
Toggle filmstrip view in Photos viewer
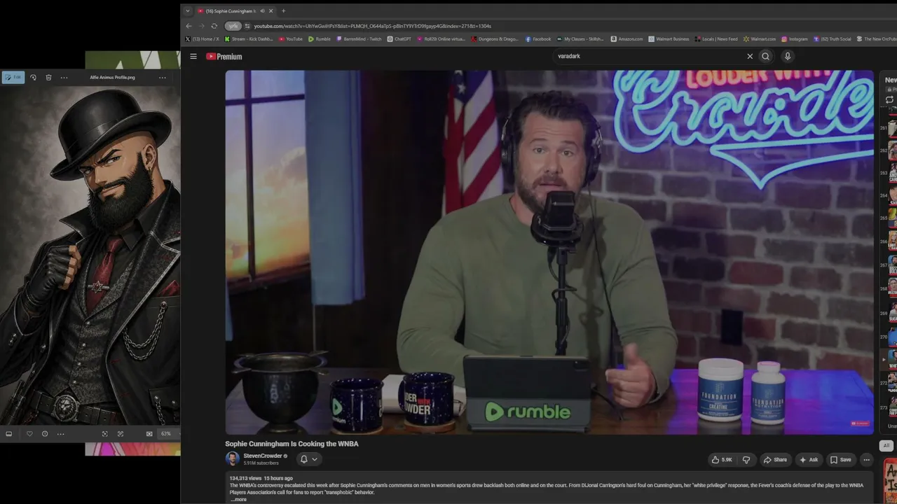click(x=8, y=434)
